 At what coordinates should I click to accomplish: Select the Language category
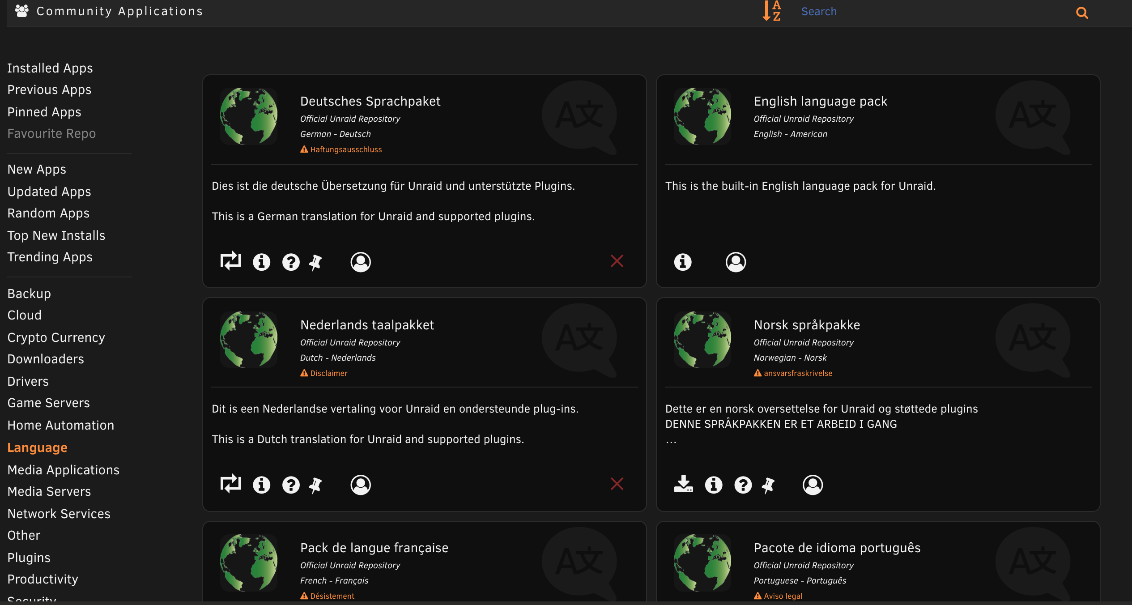[38, 447]
